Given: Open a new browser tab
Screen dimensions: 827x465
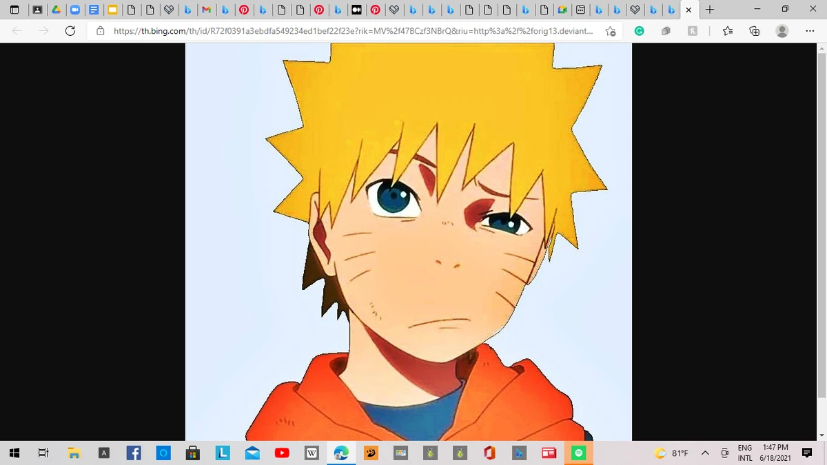Looking at the screenshot, I should (x=710, y=10).
